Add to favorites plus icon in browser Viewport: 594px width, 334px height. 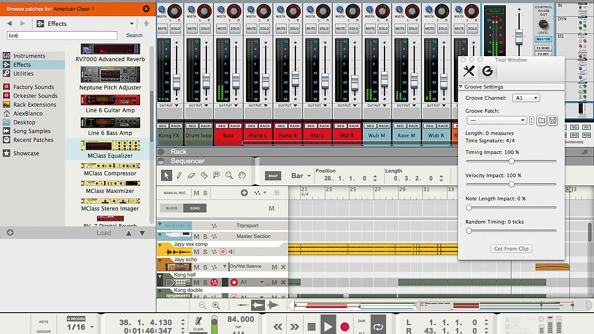(10, 233)
